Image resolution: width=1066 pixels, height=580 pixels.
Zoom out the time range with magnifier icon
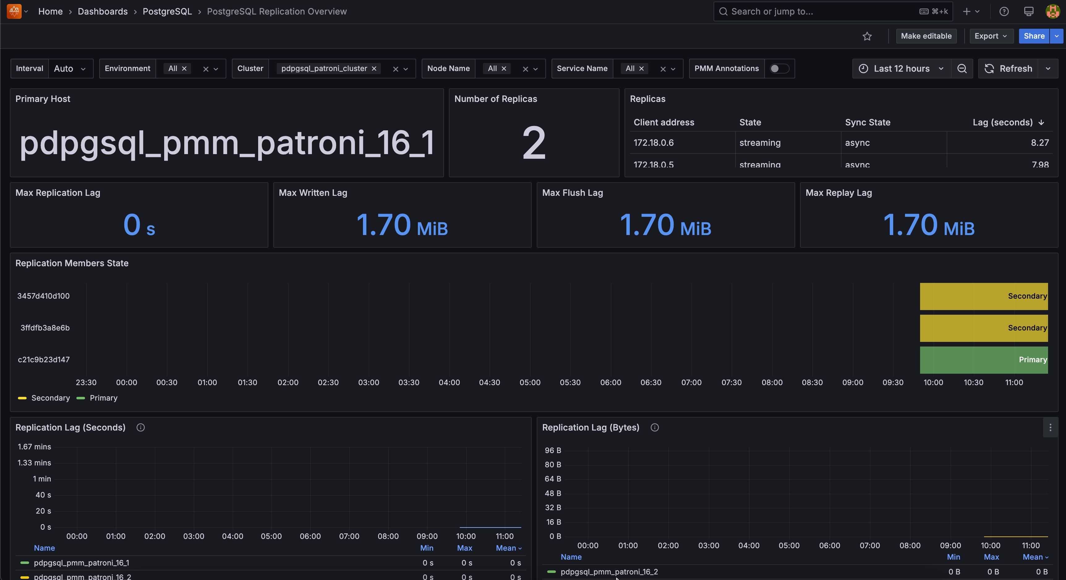(962, 69)
